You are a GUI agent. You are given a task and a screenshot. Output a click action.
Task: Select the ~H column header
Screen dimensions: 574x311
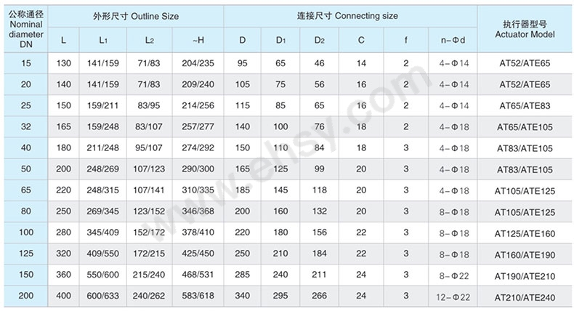click(198, 39)
